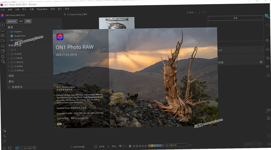This screenshot has height=150, width=271.
Task: Tick the sort checkbox beside 文件名
Action: tap(96, 147)
